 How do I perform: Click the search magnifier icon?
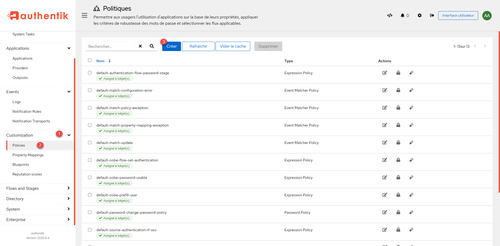(152, 46)
